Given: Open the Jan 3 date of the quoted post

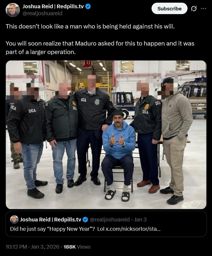Looking at the screenshot, I should 140,220.
